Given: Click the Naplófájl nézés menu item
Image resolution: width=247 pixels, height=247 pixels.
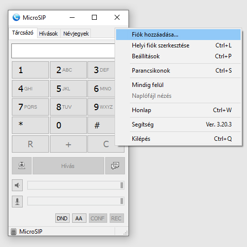Looking at the screenshot, I should pos(178,96).
